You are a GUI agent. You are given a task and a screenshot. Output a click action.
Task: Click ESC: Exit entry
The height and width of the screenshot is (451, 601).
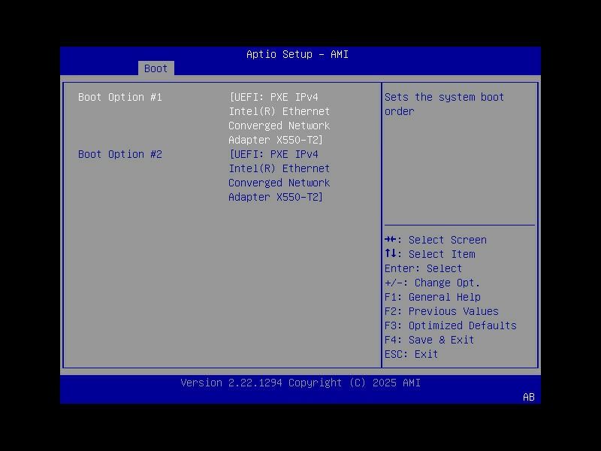click(417, 354)
